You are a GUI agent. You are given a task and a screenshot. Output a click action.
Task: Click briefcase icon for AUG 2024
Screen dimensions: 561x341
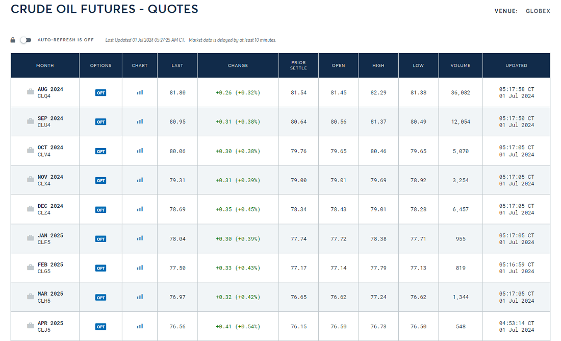31,92
